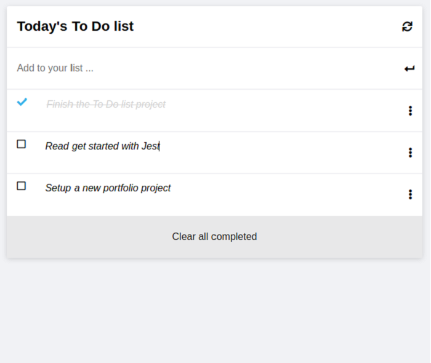Screen dimensions: 431x363
Task: Uncheck the blue checkmark on the finished task
Action: (22, 102)
